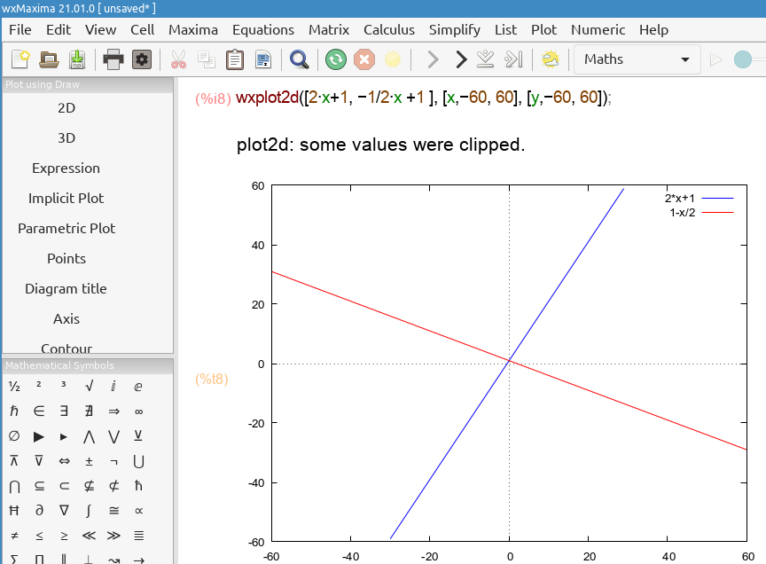Click the New document icon
The width and height of the screenshot is (766, 564).
pyautogui.click(x=20, y=59)
